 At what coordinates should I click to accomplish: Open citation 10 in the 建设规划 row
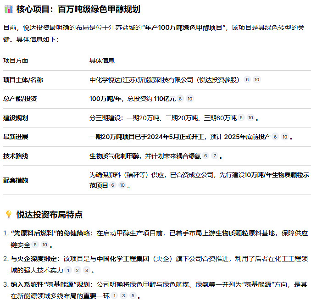pyautogui.click(x=251, y=117)
